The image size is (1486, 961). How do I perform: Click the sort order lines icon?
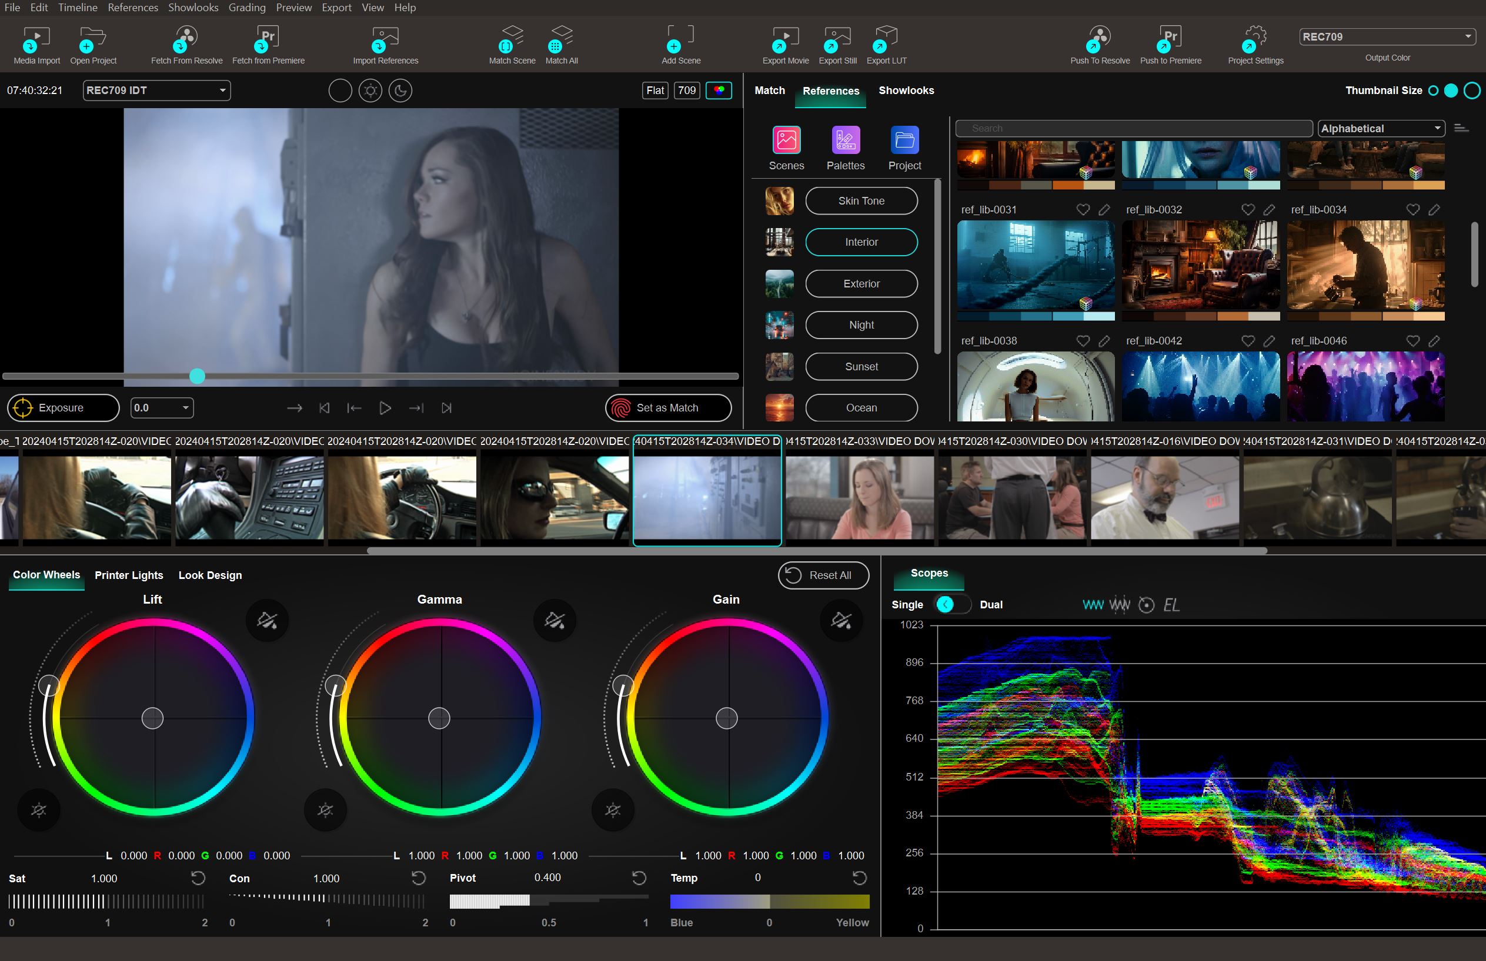[x=1460, y=128]
